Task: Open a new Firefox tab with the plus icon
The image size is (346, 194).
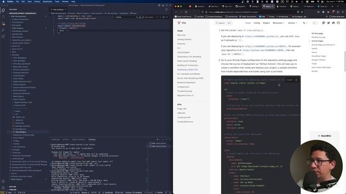Action: pyautogui.click(x=332, y=6)
